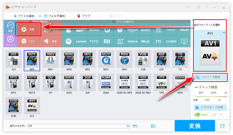Open the alcatel device category

[x=171, y=41]
